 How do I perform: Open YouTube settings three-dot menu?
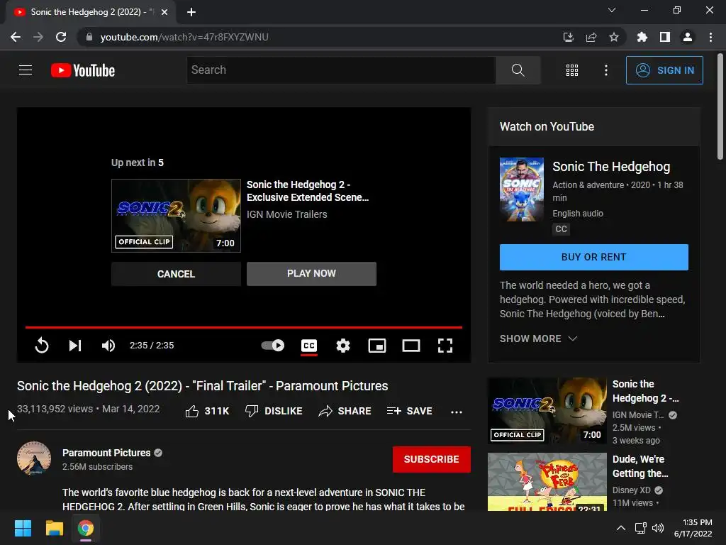pos(606,70)
